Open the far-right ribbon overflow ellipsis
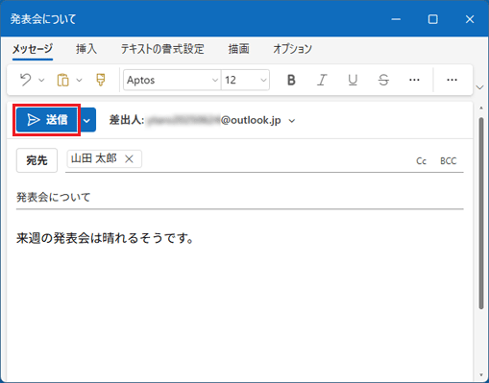The image size is (489, 383). point(452,80)
